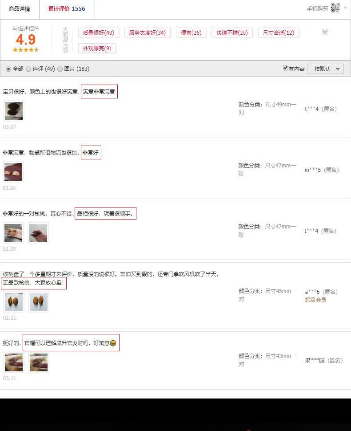Click the 便宜(26) review tag
Screen dimensions: 351x431
click(x=191, y=33)
